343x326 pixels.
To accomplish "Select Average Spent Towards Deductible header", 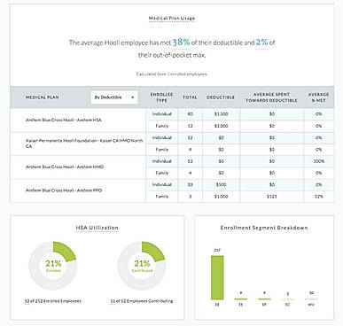I will (x=271, y=97).
